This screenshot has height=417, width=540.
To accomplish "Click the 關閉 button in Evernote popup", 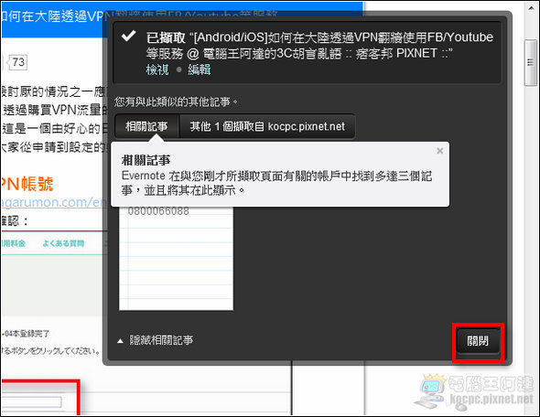I will tap(478, 341).
